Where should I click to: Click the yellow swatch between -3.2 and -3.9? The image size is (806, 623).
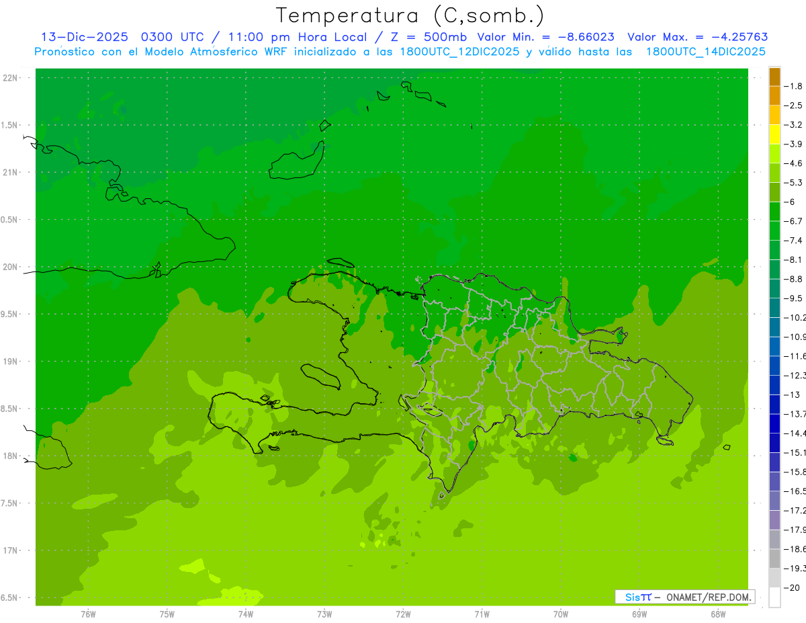click(x=774, y=134)
